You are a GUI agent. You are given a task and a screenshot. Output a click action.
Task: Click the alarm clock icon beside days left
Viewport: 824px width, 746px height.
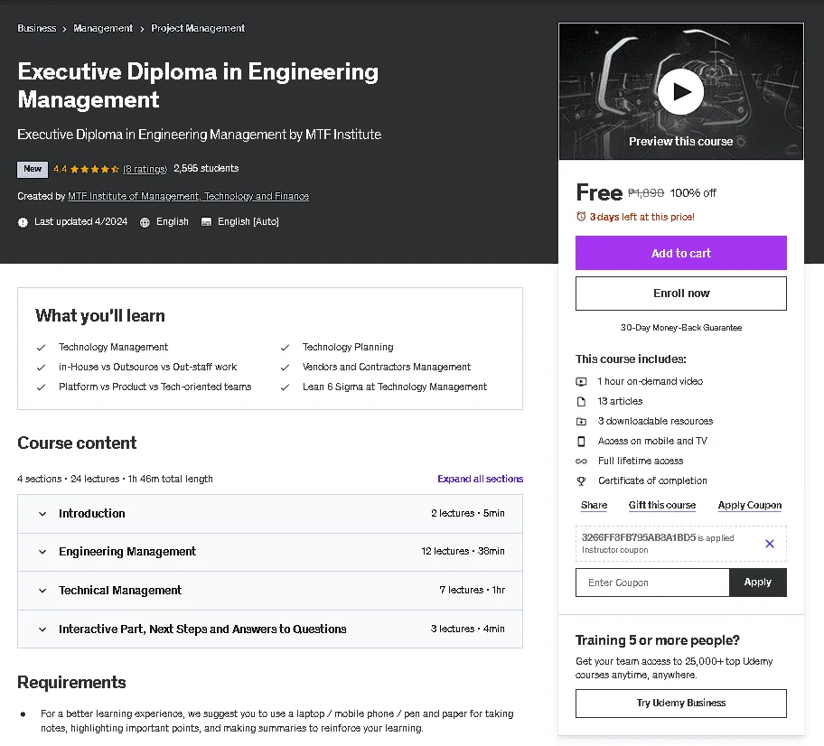[x=581, y=217]
